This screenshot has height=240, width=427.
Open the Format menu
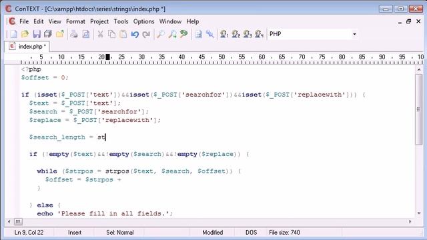(x=75, y=21)
